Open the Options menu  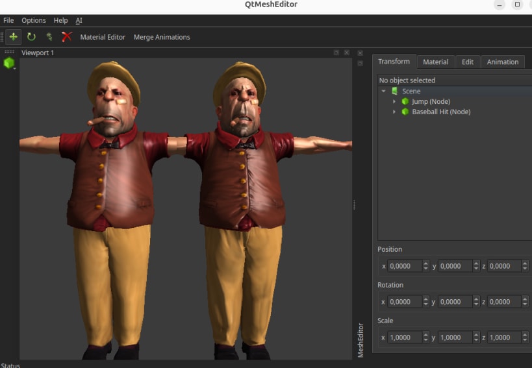pyautogui.click(x=34, y=20)
